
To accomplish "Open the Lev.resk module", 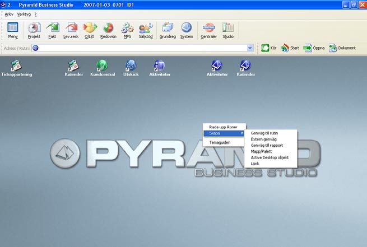I will point(71,30).
